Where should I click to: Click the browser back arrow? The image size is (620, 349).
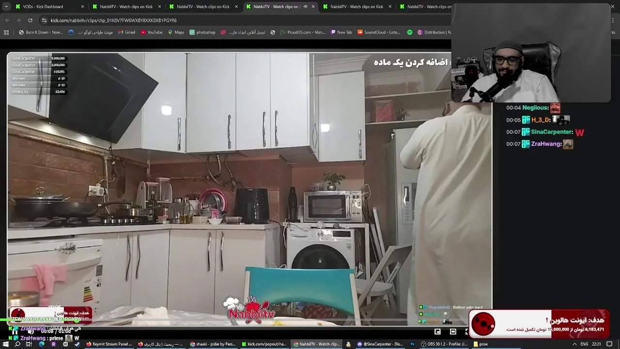pyautogui.click(x=7, y=20)
